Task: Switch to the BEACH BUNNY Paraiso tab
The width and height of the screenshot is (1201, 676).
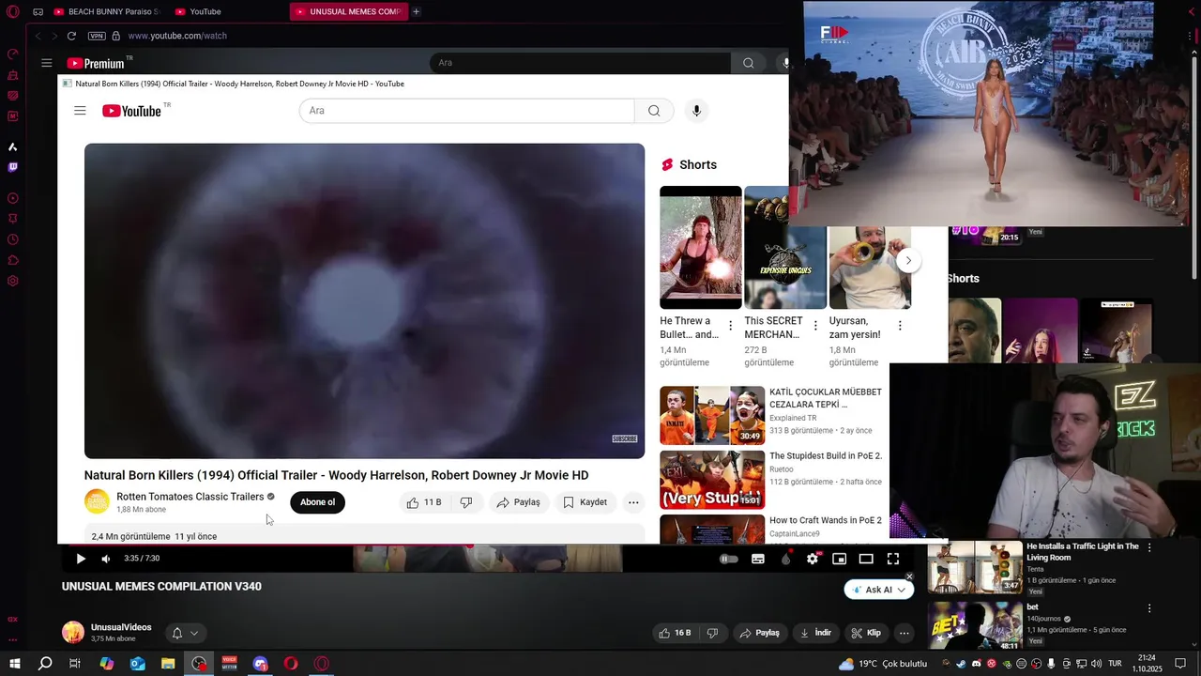Action: 106,11
